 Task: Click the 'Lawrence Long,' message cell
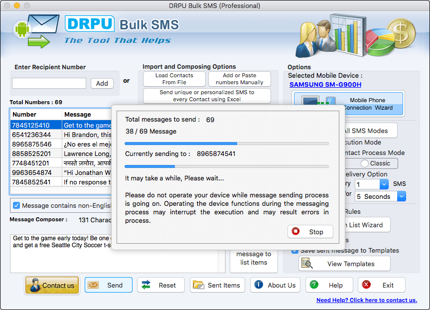(87, 154)
